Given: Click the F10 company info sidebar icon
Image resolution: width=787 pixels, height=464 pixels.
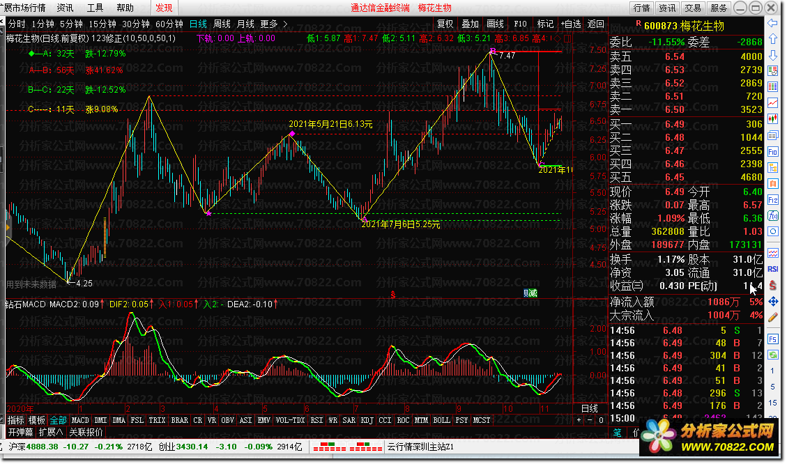Looking at the screenshot, I should (x=772, y=151).
